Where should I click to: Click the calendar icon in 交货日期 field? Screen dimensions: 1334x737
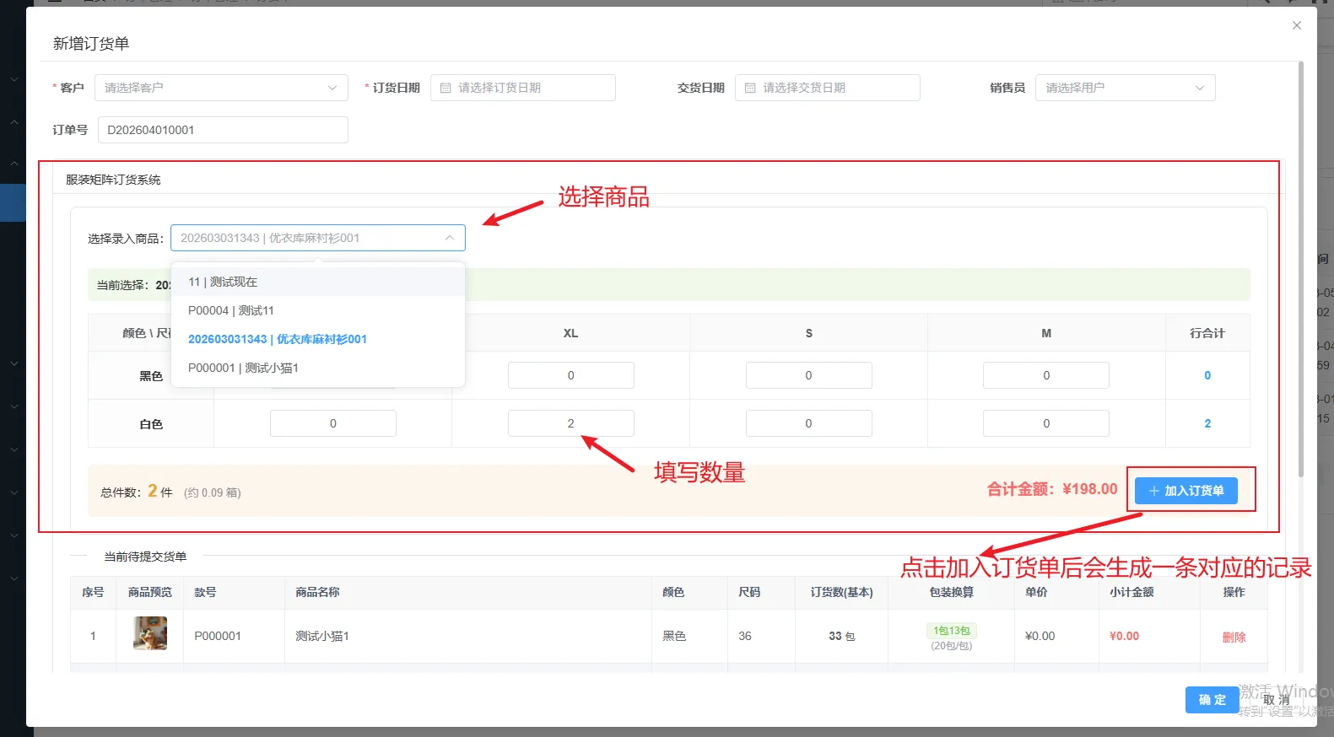click(x=750, y=88)
